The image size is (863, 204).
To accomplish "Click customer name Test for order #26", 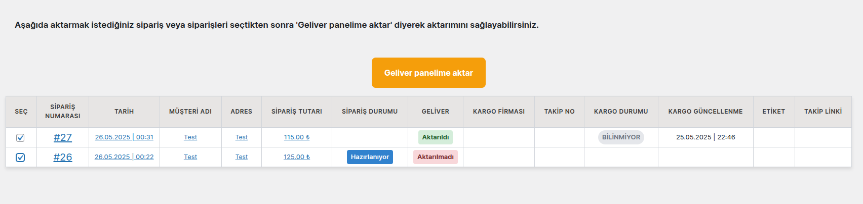I will [190, 157].
